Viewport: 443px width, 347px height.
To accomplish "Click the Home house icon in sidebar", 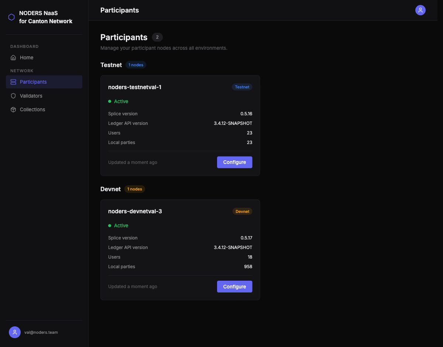I will coord(13,57).
